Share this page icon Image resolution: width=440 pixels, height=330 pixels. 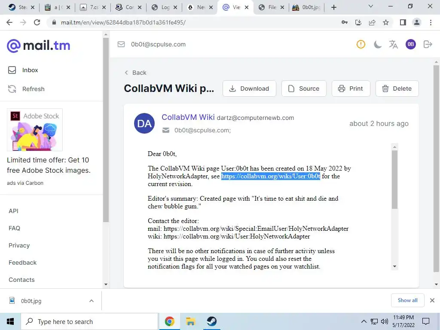[372, 22]
